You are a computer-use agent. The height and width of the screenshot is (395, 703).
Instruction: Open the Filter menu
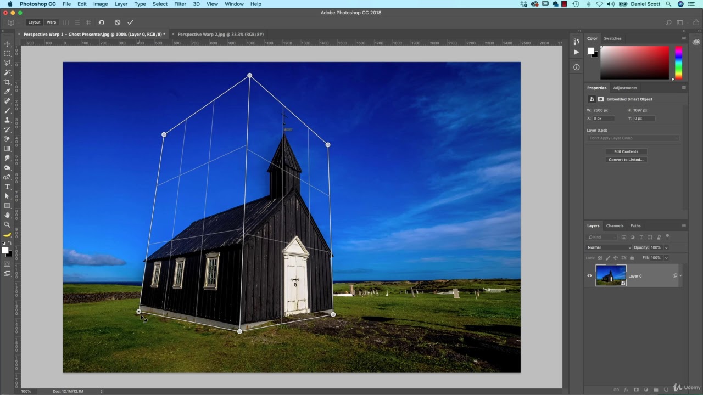tap(180, 4)
